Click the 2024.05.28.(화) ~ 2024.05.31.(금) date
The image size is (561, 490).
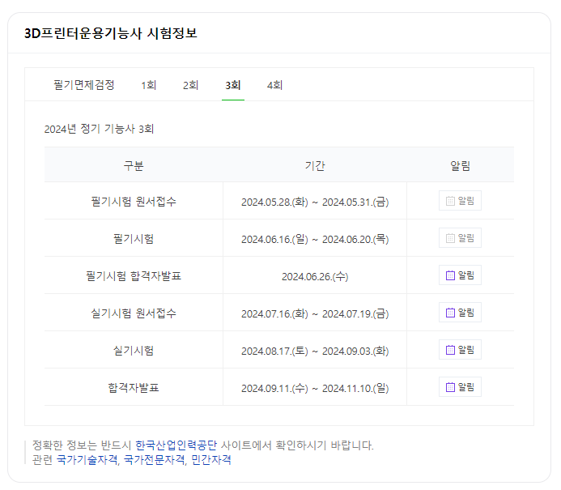[315, 202]
